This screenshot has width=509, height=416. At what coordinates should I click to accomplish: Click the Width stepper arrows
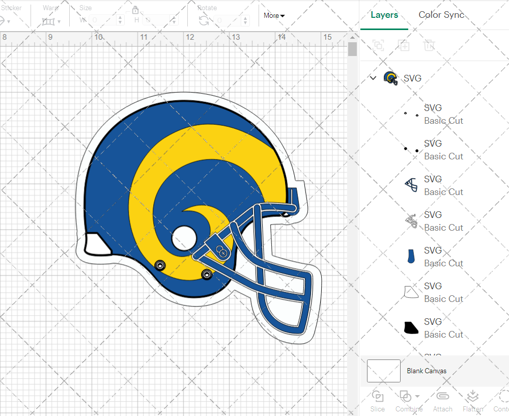(121, 20)
